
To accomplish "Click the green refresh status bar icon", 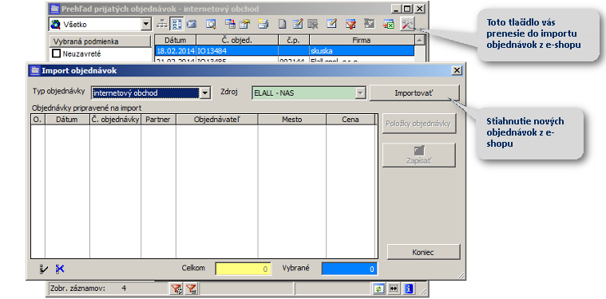I will click(378, 288).
